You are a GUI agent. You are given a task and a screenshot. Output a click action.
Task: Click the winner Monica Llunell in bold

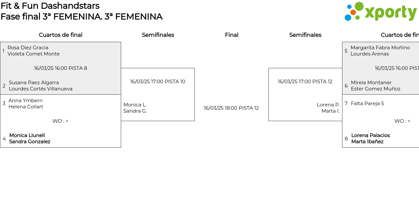coord(27,135)
